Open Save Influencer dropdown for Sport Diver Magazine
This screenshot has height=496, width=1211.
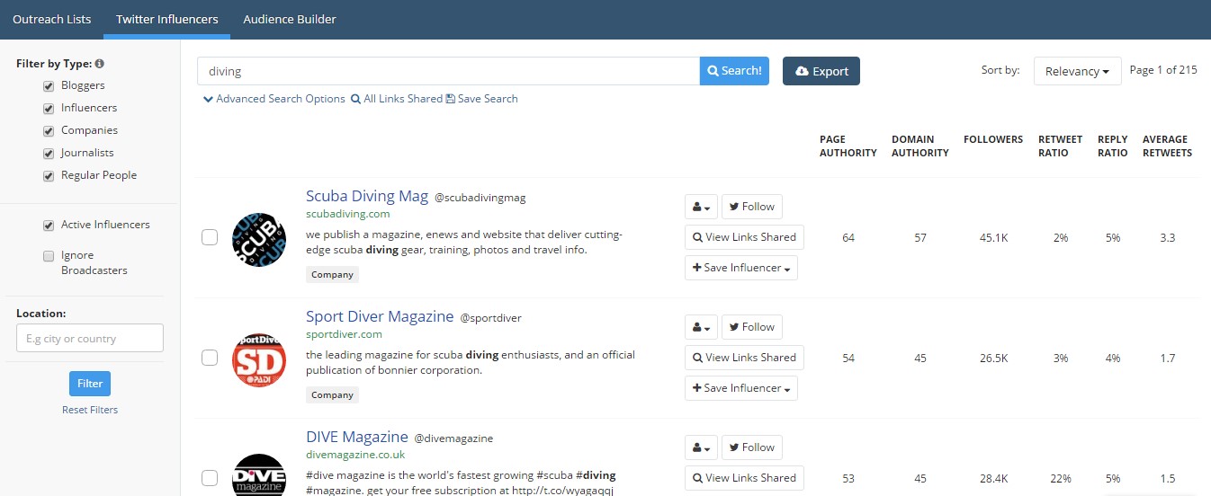(x=741, y=388)
